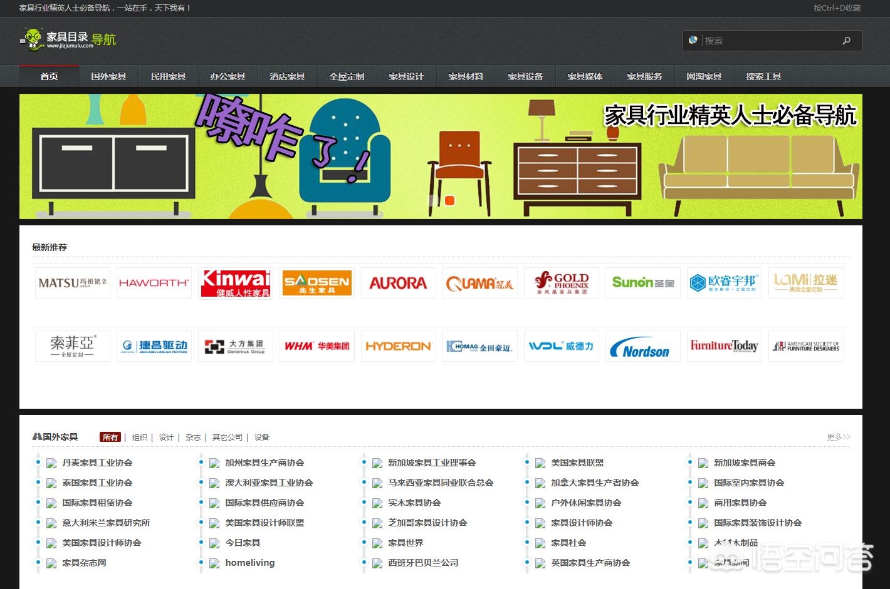Open the 民用家具 navigation menu
The image size is (890, 589).
click(x=168, y=76)
